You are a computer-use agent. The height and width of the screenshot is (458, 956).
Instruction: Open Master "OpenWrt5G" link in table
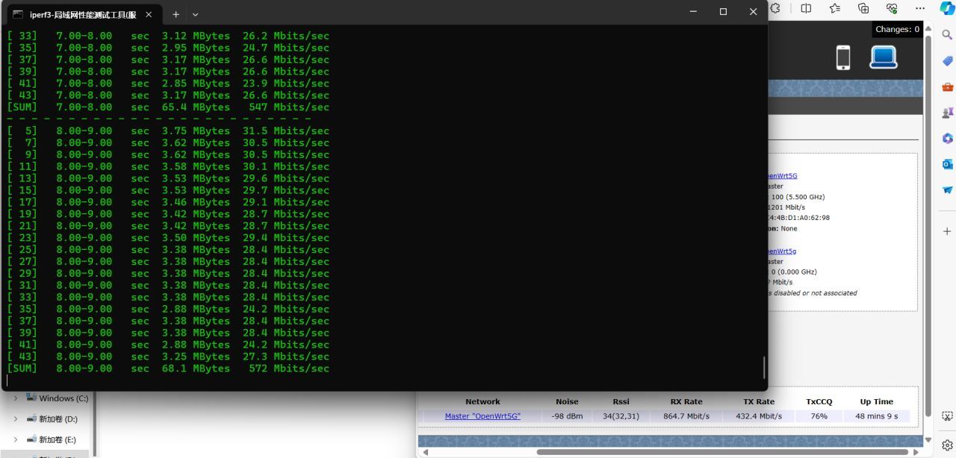click(x=482, y=416)
